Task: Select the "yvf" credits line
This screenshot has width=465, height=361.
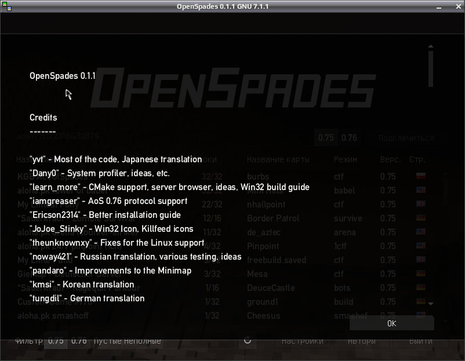Action: pos(115,159)
